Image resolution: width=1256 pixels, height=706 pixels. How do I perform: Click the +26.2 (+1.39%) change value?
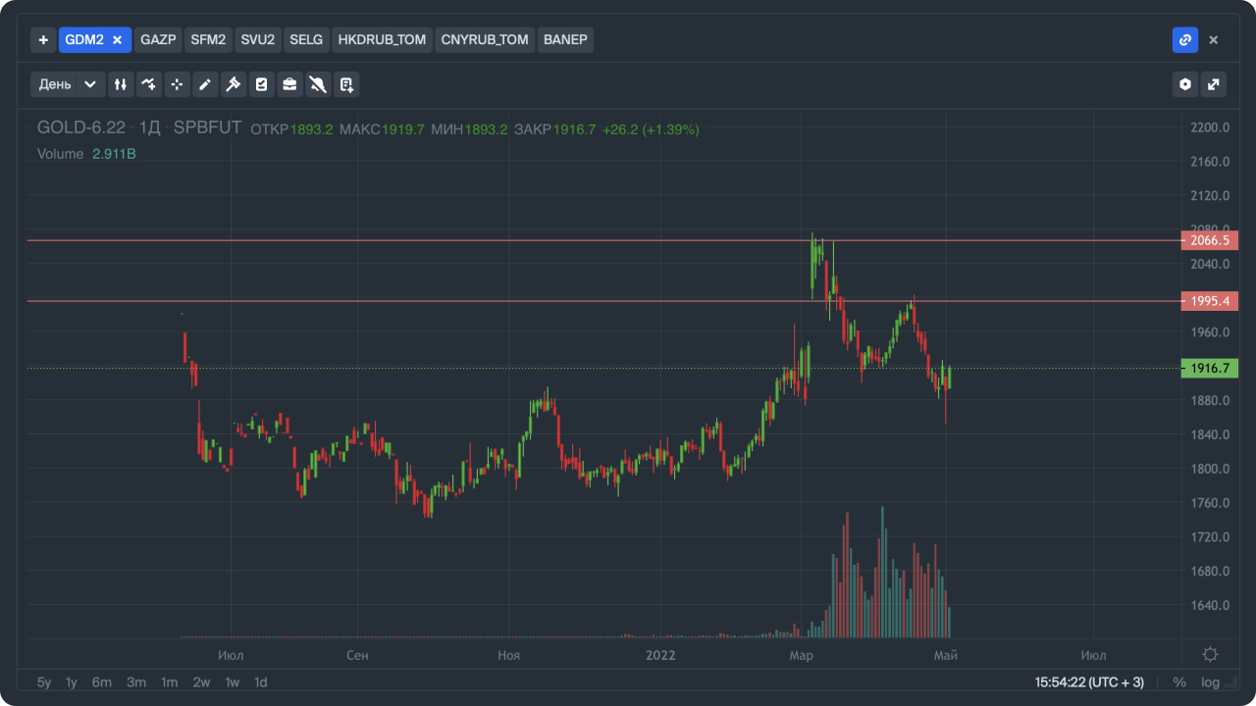pos(651,129)
